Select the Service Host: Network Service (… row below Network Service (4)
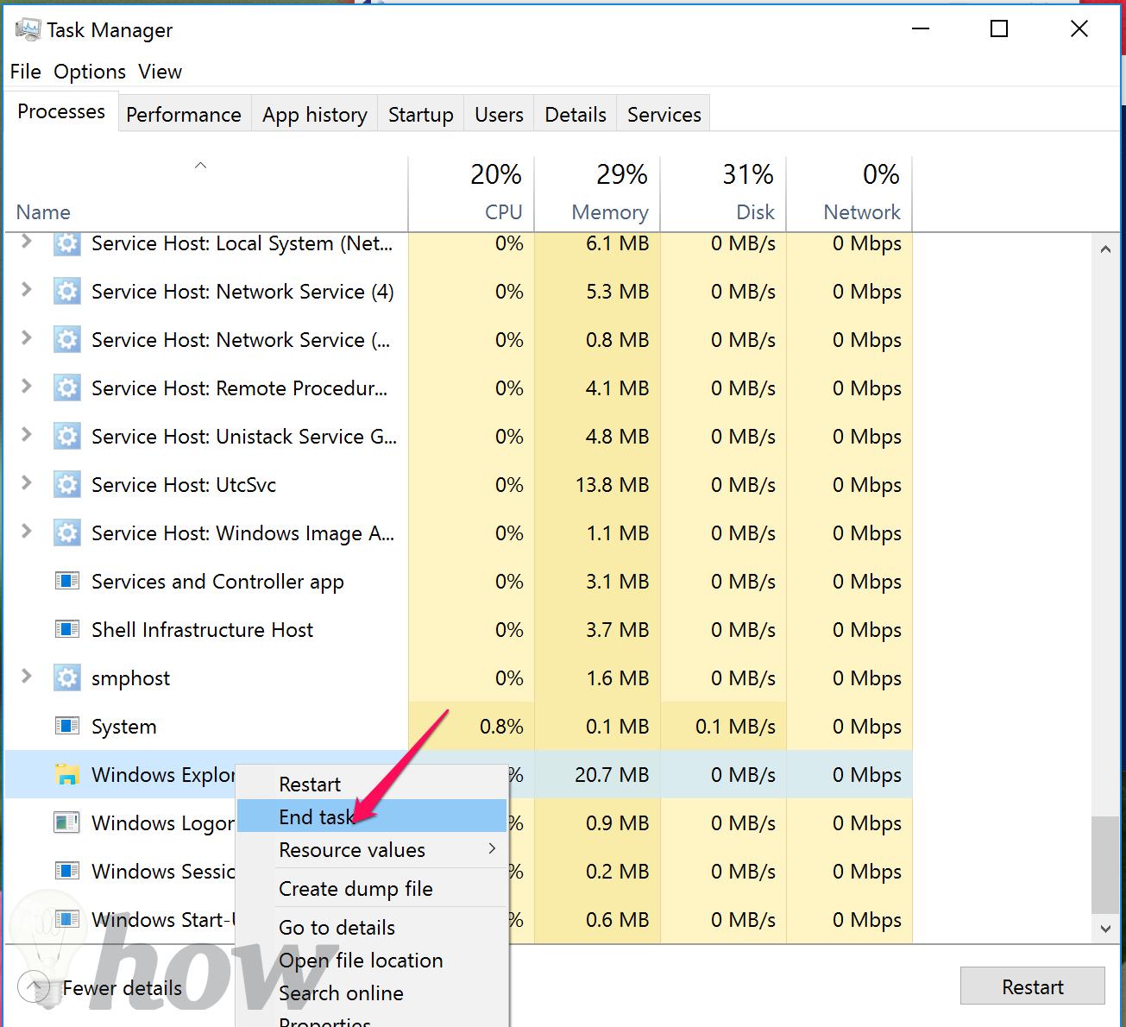The height and width of the screenshot is (1027, 1126). (x=458, y=340)
